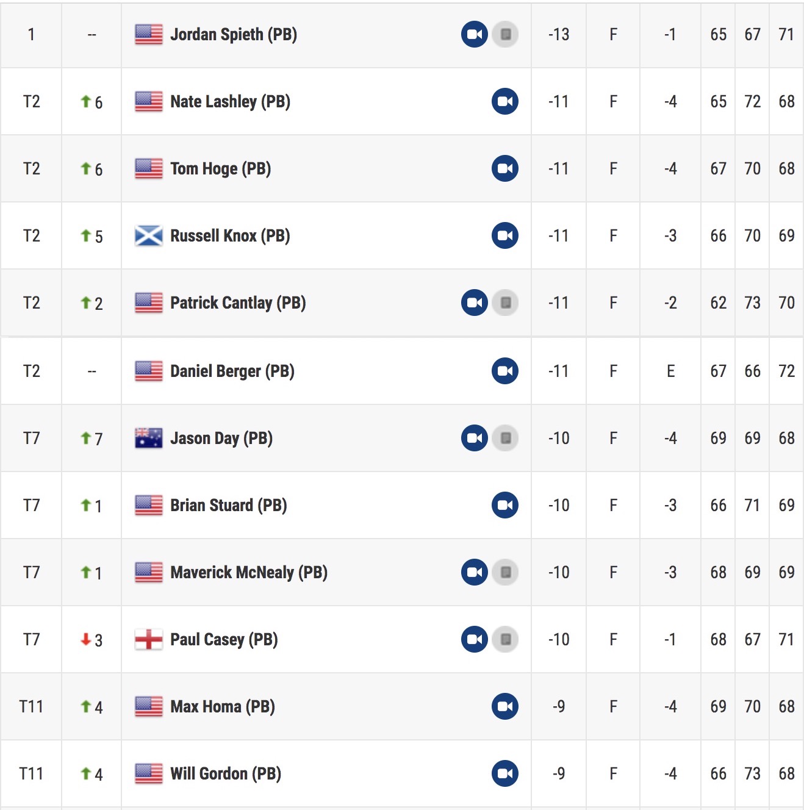The image size is (804, 810).
Task: Play video highlights for Nate Lashley
Action: click(x=505, y=101)
